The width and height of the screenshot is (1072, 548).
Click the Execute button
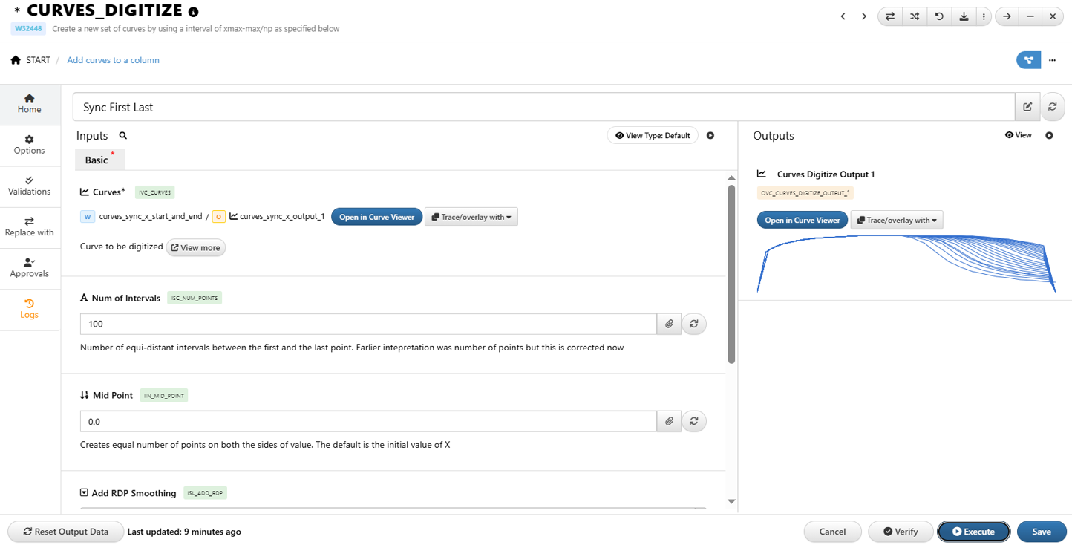click(x=973, y=532)
